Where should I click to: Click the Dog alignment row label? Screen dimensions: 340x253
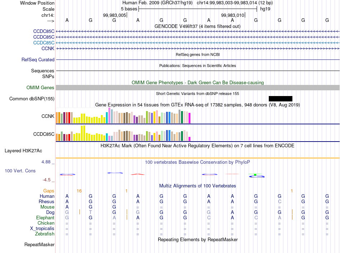[50, 213]
